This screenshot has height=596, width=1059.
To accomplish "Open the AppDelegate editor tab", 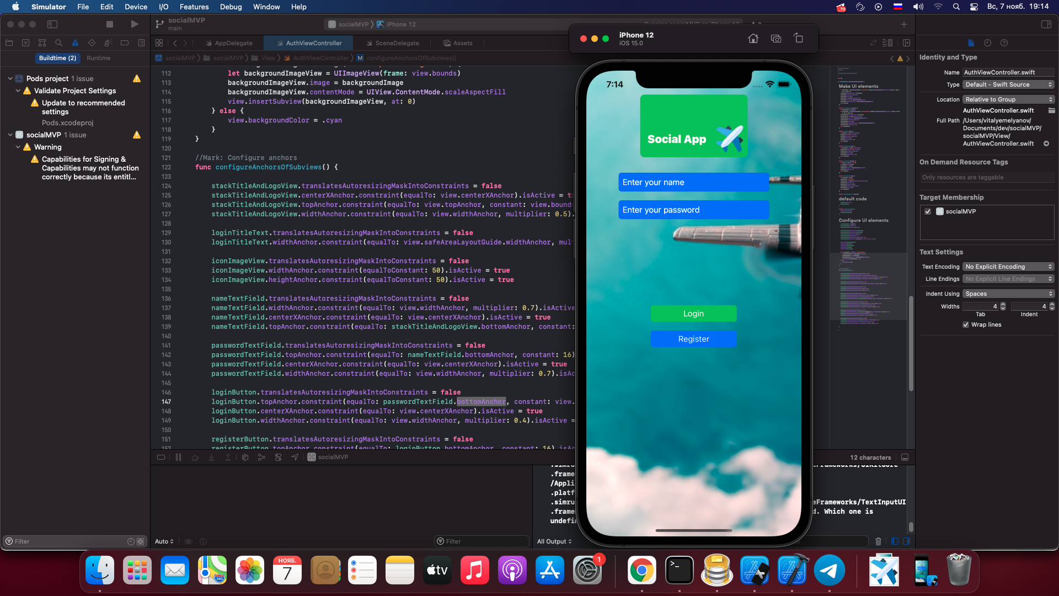I will coord(228,43).
